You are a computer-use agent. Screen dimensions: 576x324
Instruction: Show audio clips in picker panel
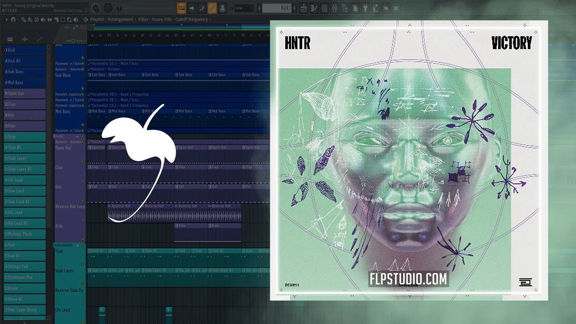pos(25,40)
